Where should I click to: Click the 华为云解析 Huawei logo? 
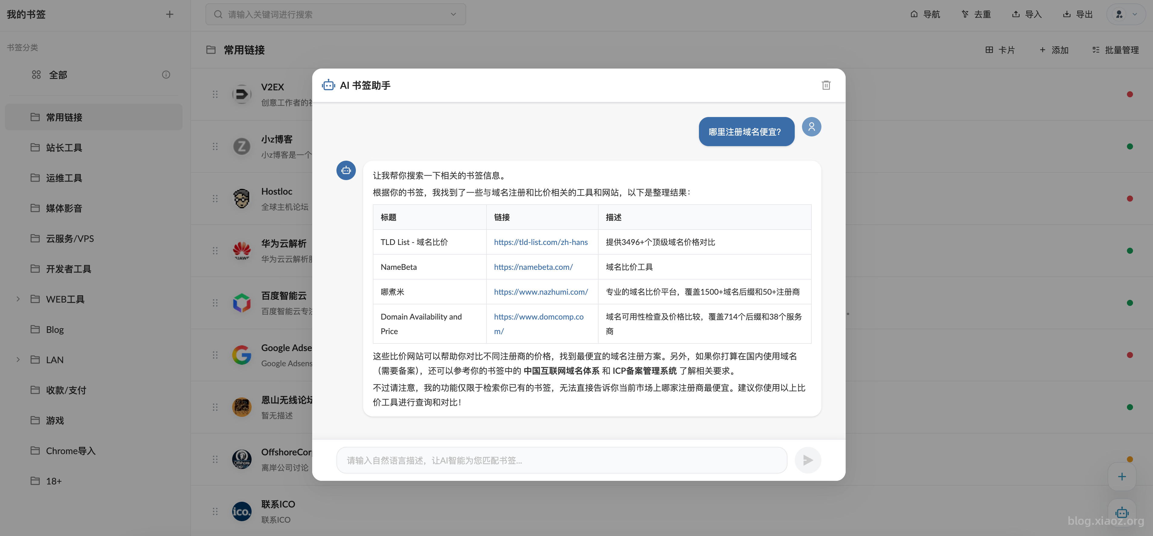tap(242, 251)
